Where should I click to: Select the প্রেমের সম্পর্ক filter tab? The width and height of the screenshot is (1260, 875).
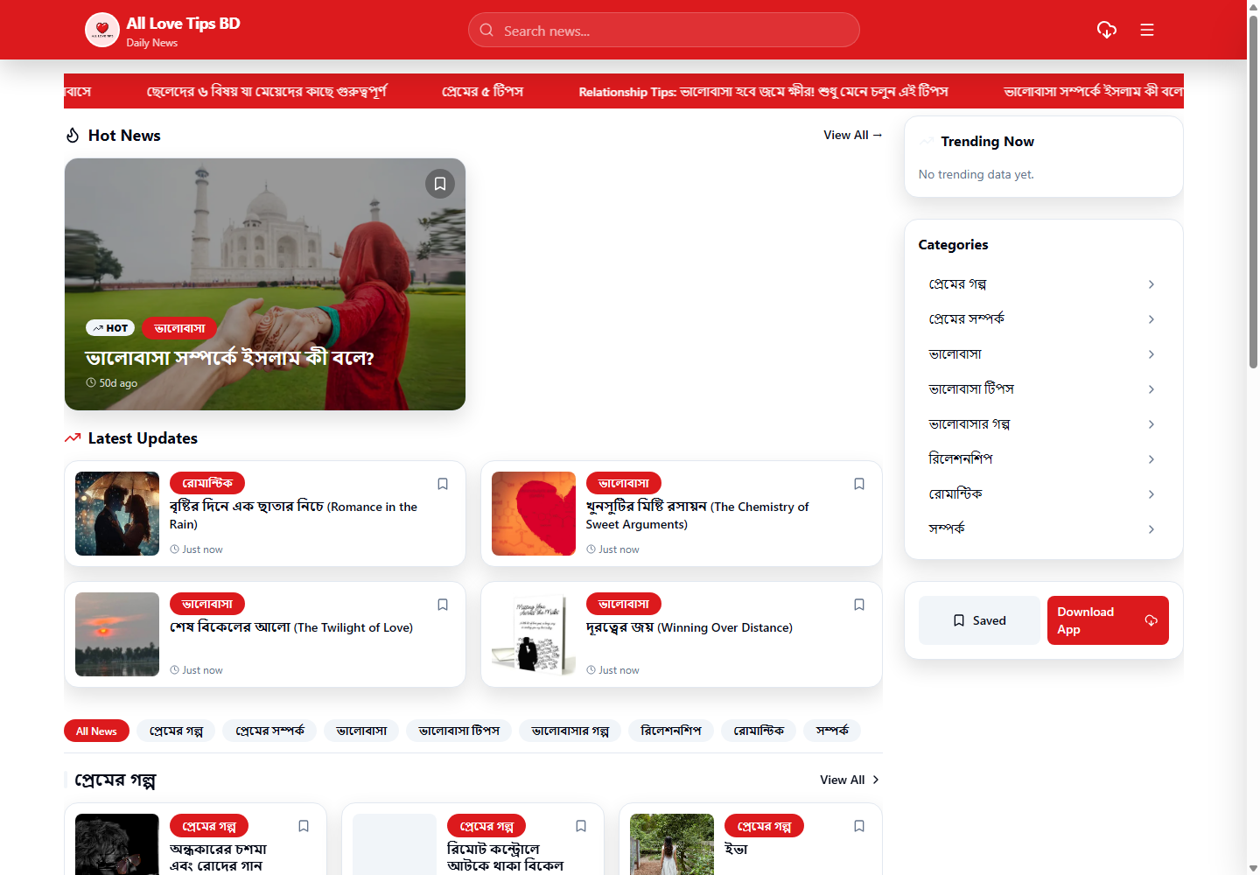[269, 731]
